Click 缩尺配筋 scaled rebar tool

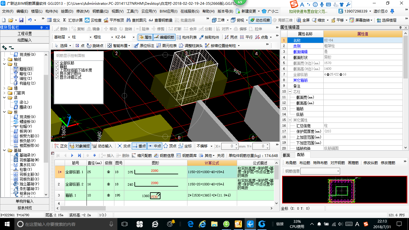[142, 155]
